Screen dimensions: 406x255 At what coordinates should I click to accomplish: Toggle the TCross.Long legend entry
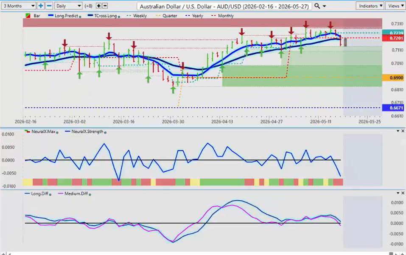[104, 16]
